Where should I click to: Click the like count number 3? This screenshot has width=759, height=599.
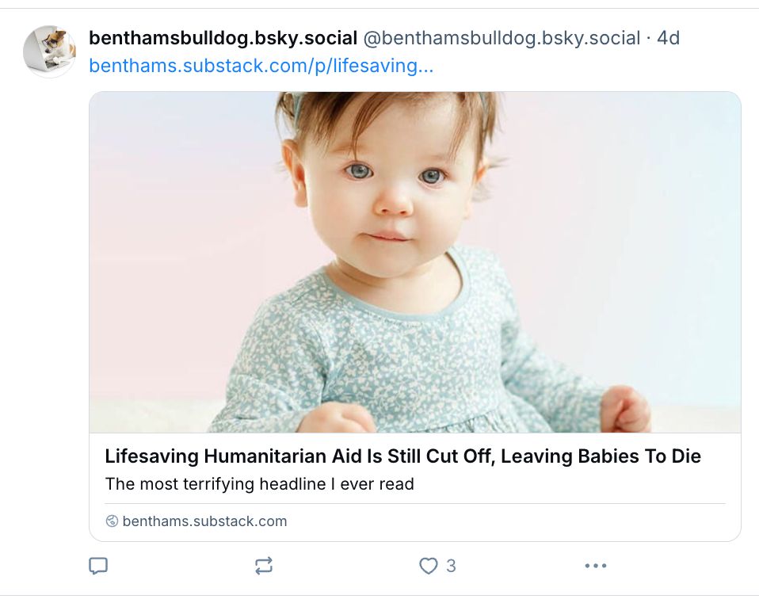pos(451,566)
